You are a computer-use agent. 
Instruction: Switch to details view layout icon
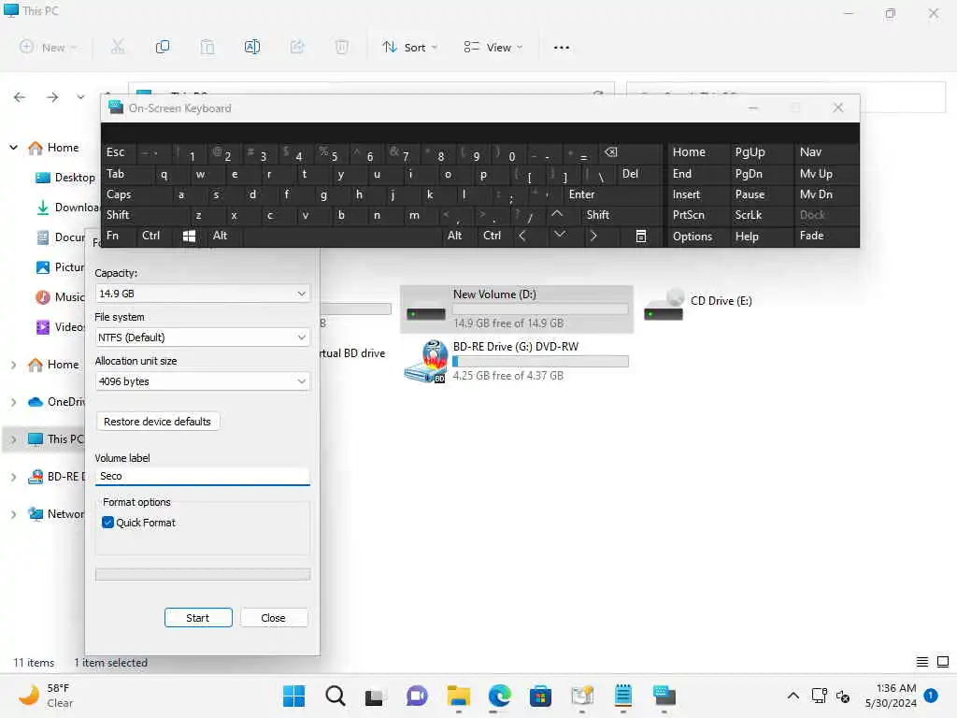point(922,662)
